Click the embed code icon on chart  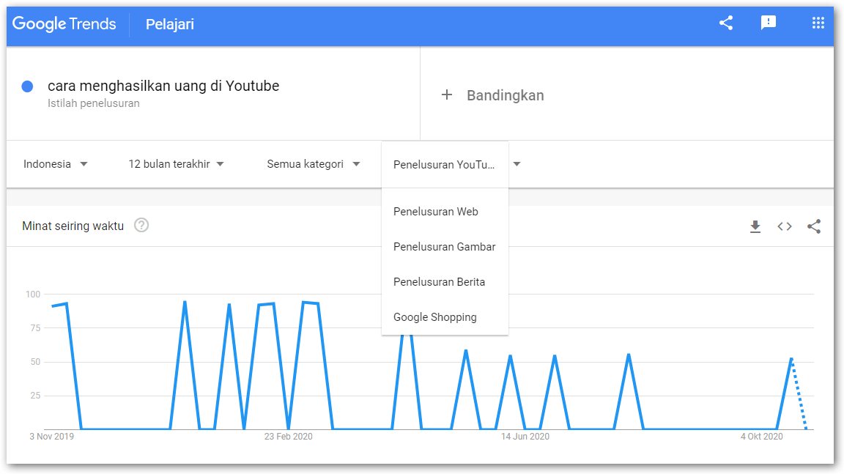784,226
